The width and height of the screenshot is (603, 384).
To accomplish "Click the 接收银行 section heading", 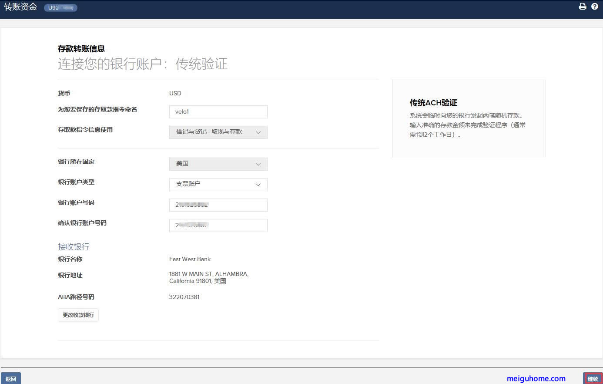I will [74, 246].
